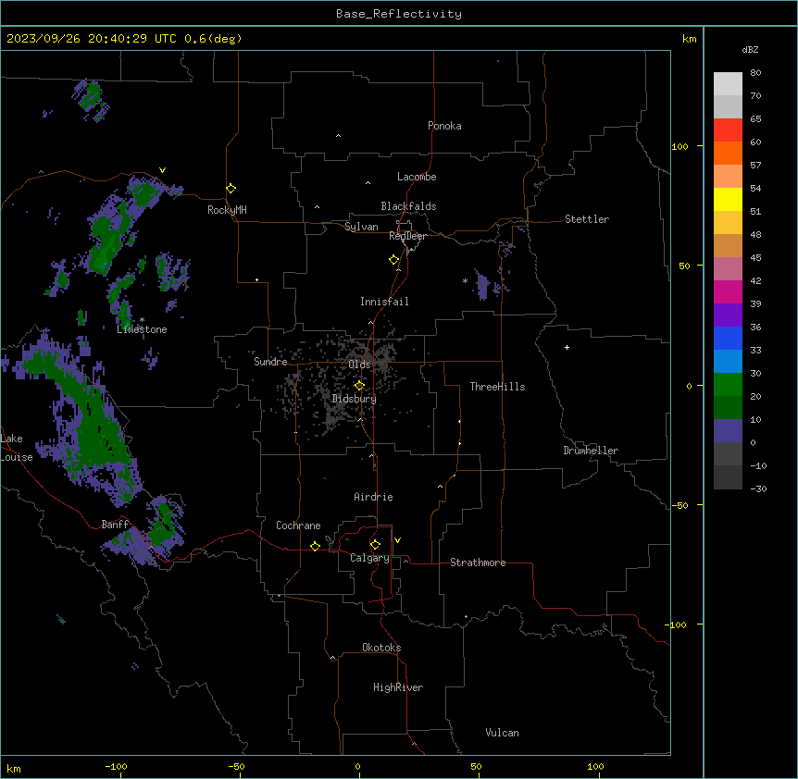This screenshot has height=779, width=798.
Task: Click the Blackfalds label
Action: click(408, 206)
